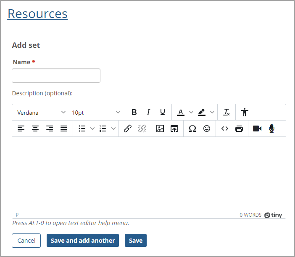
Task: Click the record video icon
Action: (x=257, y=129)
